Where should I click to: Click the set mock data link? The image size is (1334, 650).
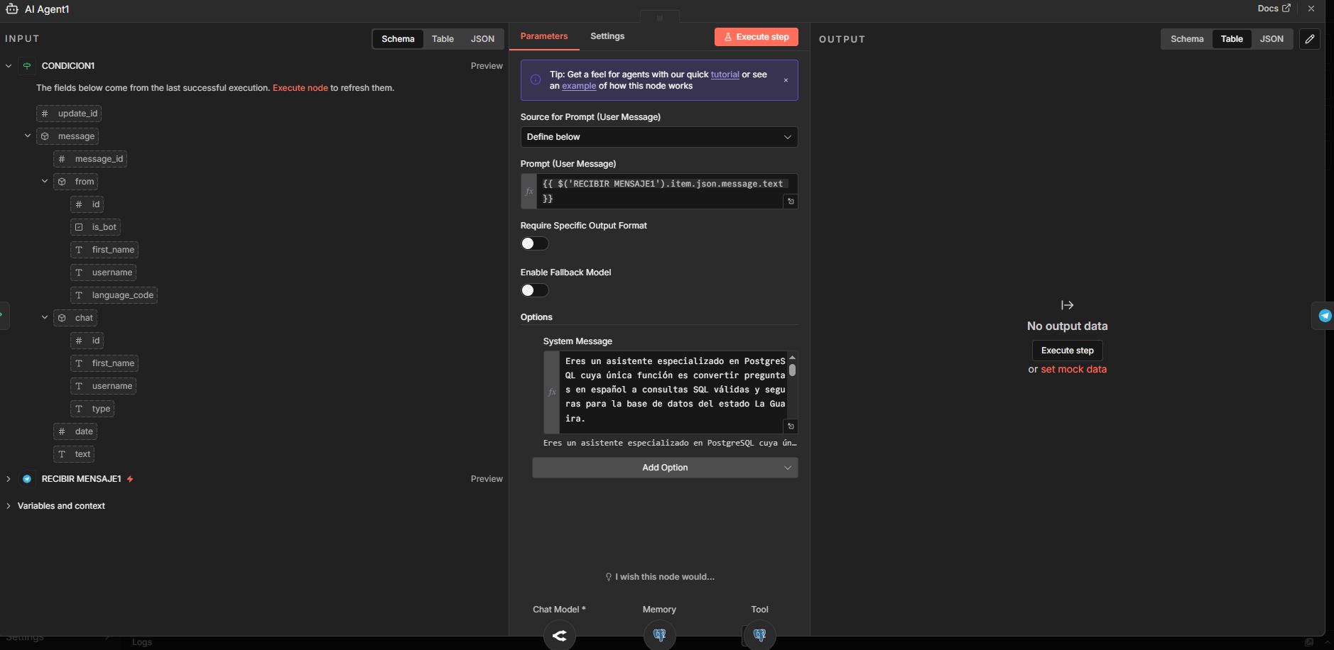[x=1073, y=369]
